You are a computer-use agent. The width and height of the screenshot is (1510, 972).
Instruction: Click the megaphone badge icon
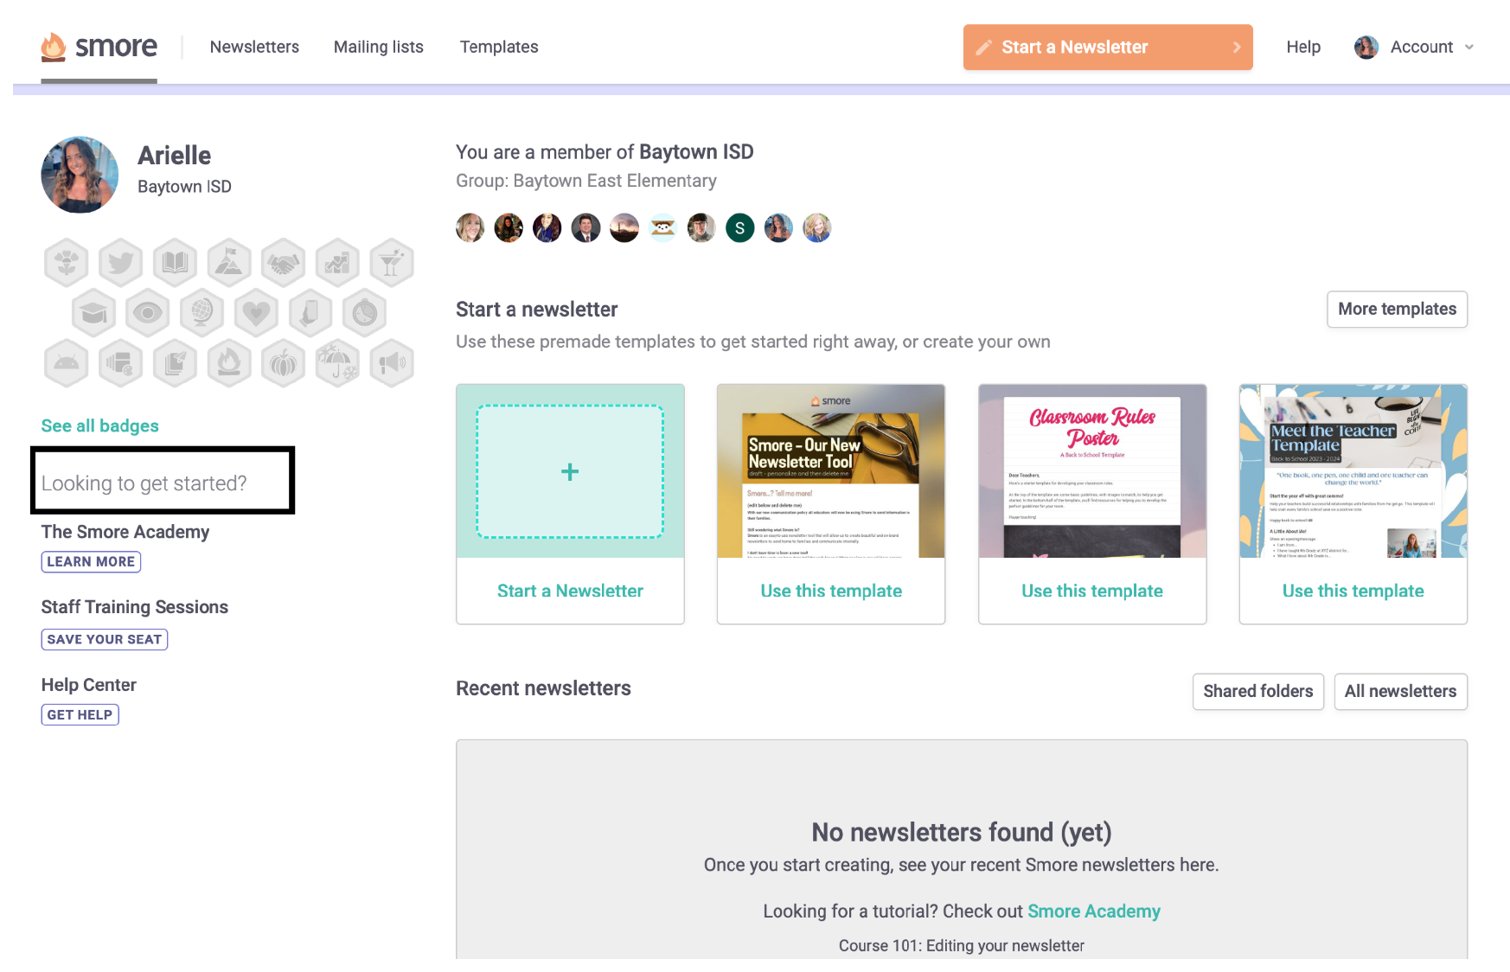(x=391, y=363)
